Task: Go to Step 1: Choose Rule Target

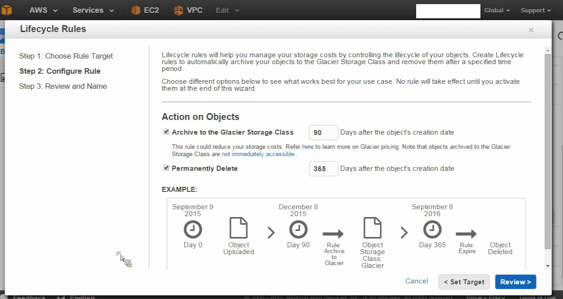Action: point(66,56)
